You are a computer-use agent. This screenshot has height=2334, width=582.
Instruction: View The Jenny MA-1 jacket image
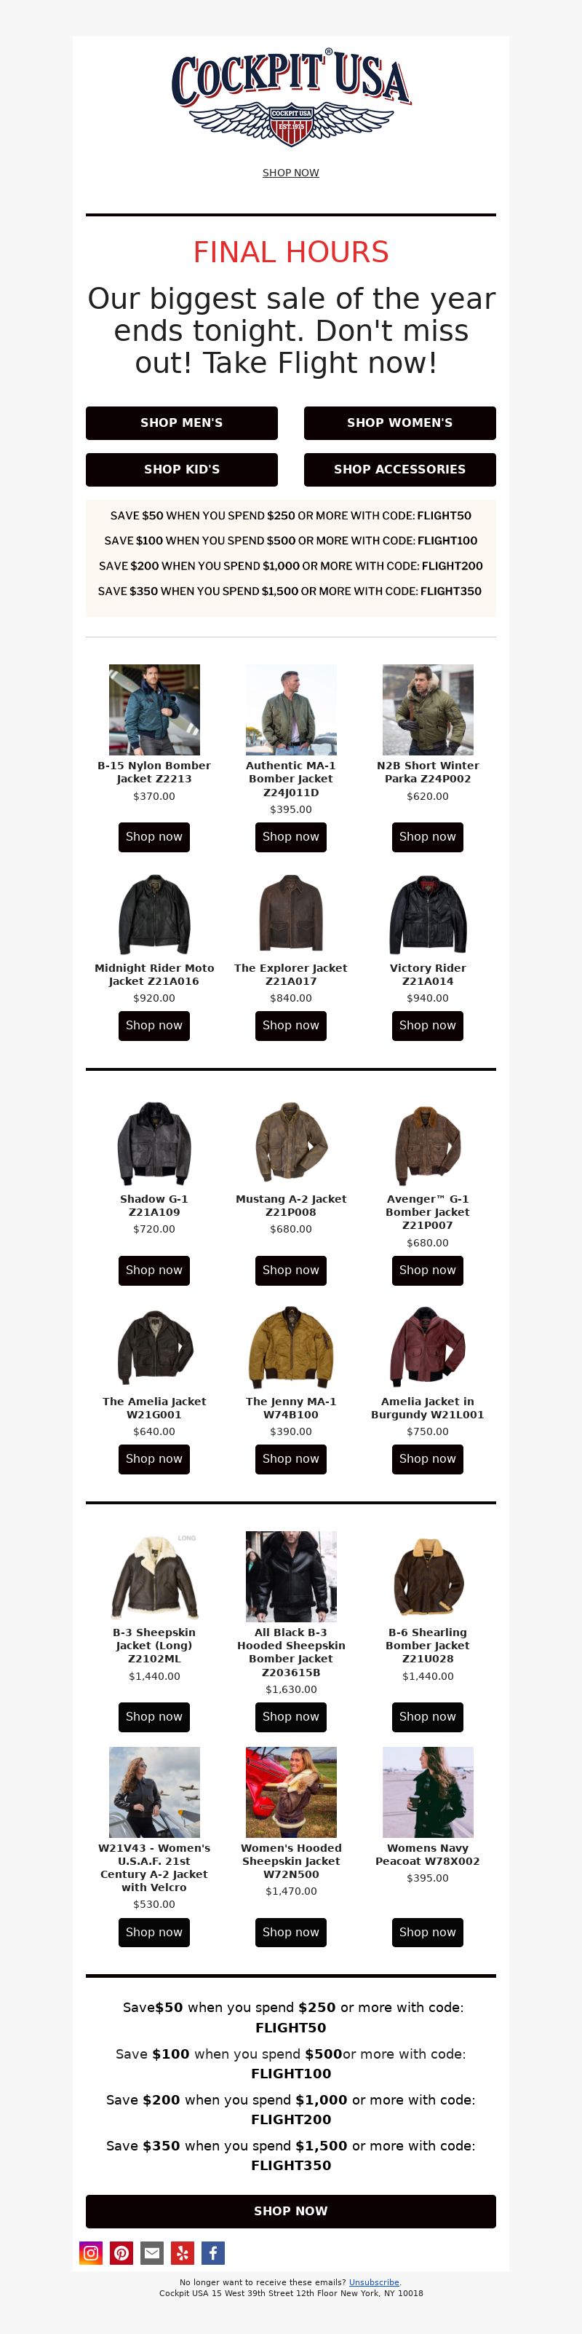[x=290, y=1346]
